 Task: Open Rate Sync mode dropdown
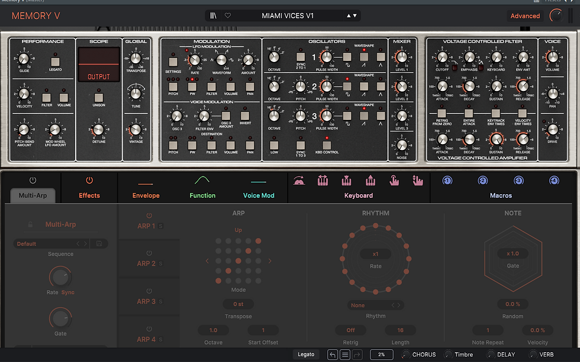67,292
